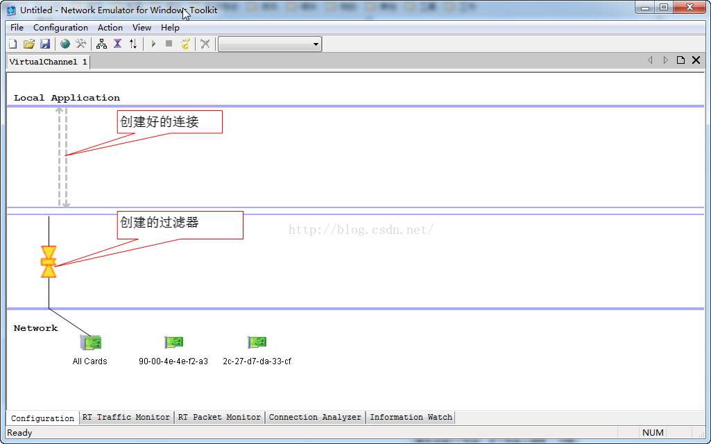Click the tab scroll right arrow
The height and width of the screenshot is (444, 711).
(665, 60)
